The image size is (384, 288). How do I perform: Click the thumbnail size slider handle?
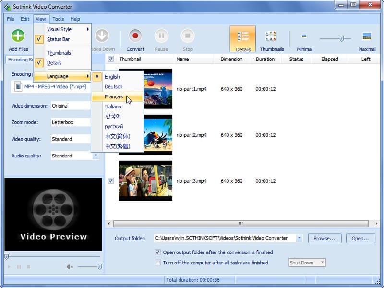click(x=342, y=39)
